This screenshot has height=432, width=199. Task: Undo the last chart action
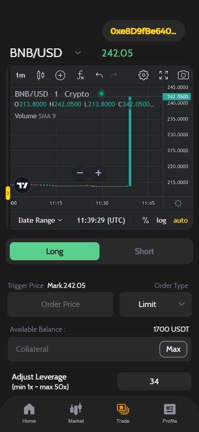coord(99,75)
